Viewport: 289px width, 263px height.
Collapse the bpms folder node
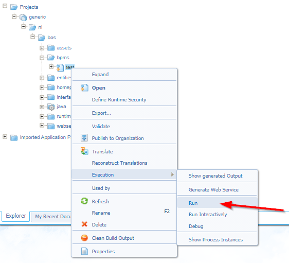[42, 58]
